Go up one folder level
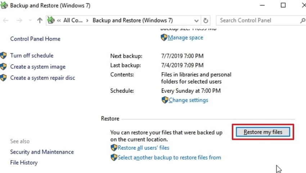 click(40, 21)
